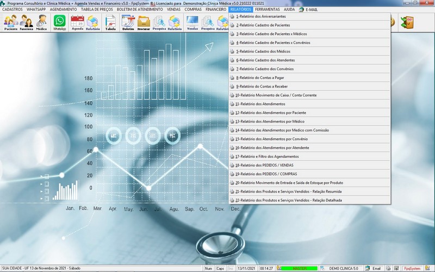Select 12-Relatório dos Atendimentos por Paciente

tap(309, 113)
